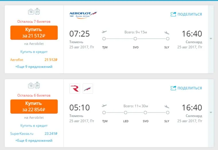Show 6 more offers for second flight

(x=34, y=141)
